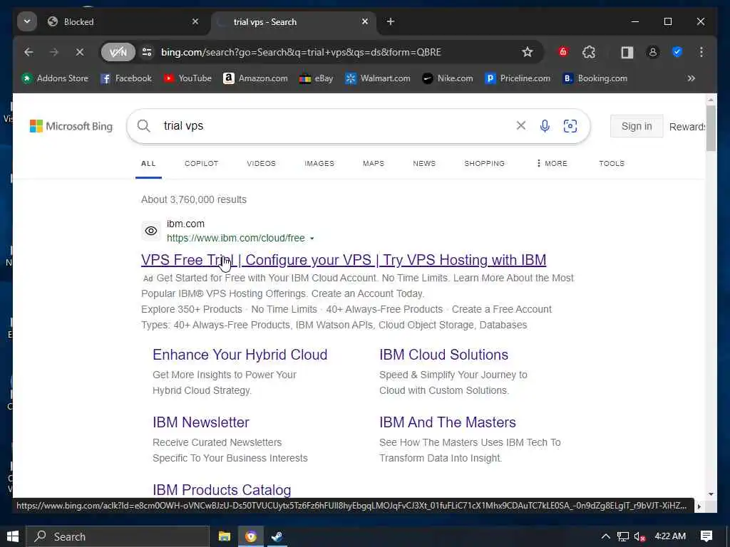Viewport: 730px width, 547px height.
Task: Open the tab search dropdown arrow
Action: pos(27,21)
